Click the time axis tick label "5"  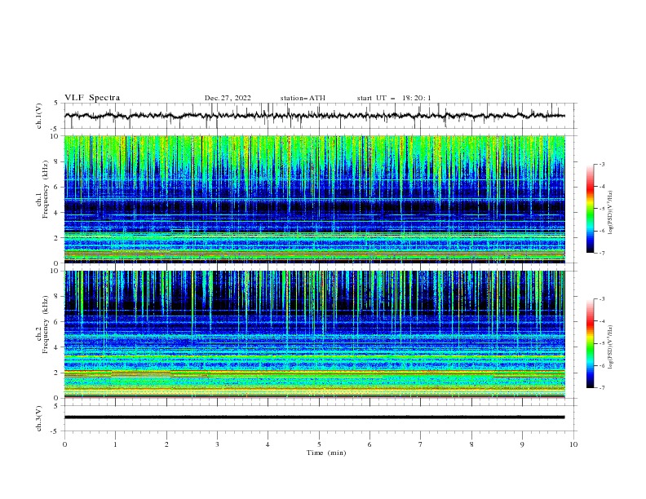click(319, 444)
